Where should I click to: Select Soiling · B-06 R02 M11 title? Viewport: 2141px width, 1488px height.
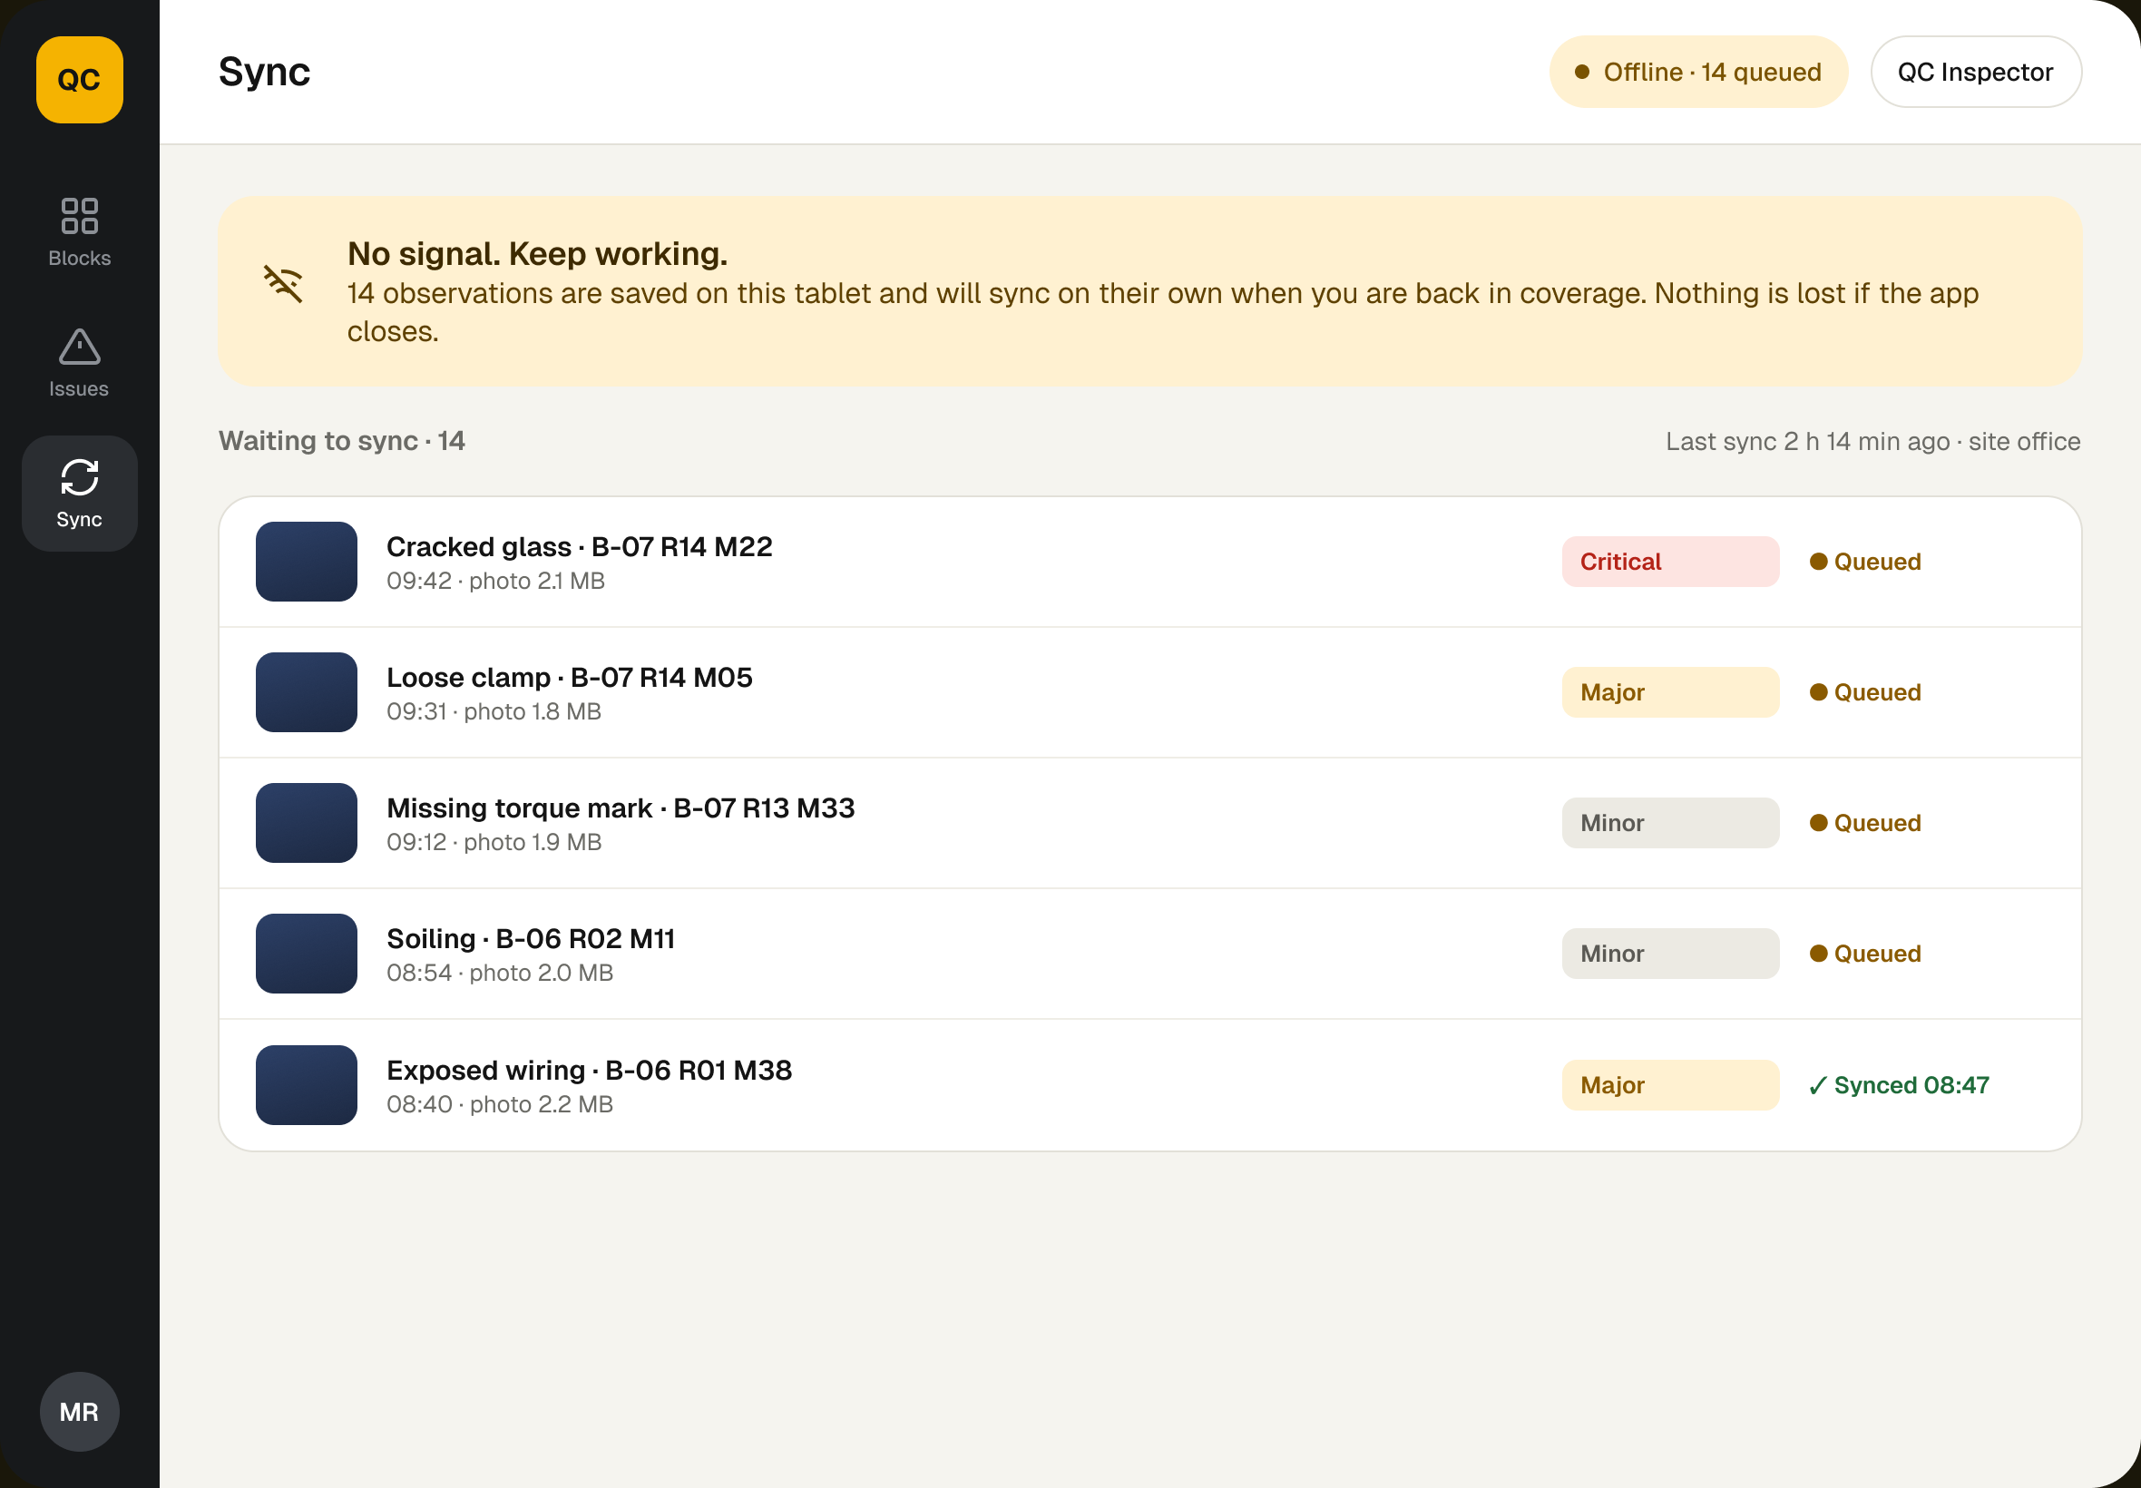[532, 938]
